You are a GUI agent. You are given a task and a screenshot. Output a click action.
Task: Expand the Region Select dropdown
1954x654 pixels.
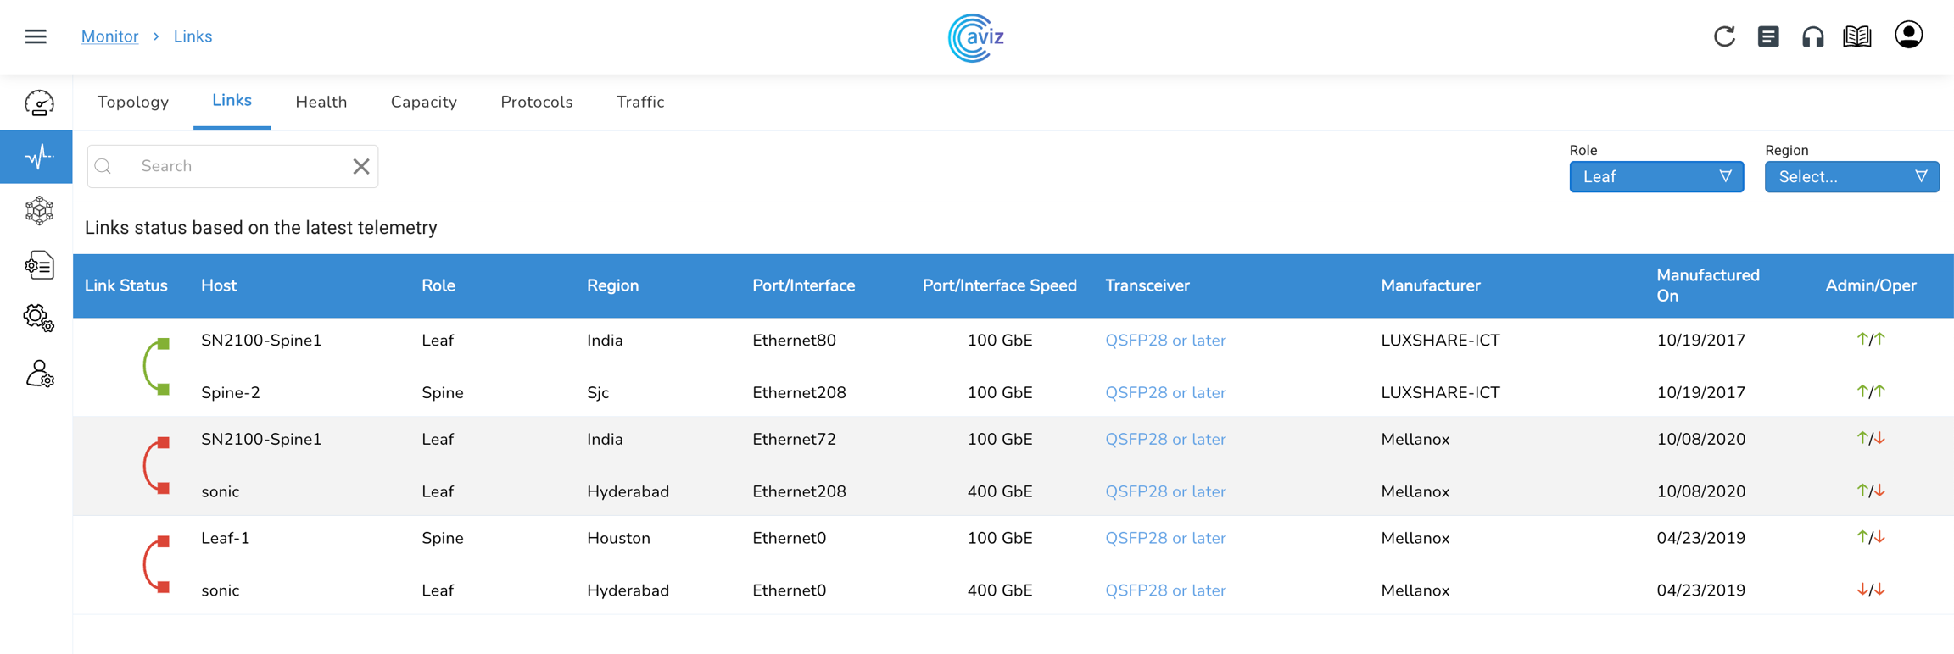[x=1851, y=177]
